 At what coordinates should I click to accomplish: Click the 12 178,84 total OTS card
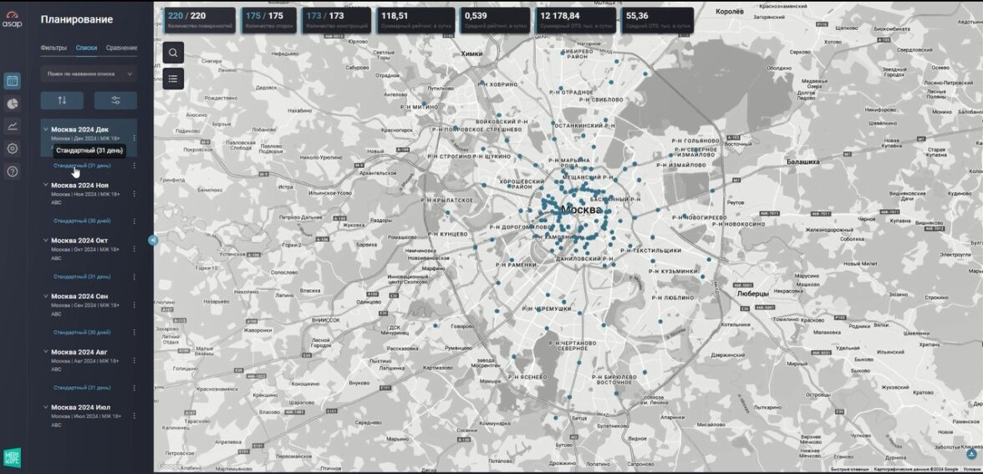(576, 20)
